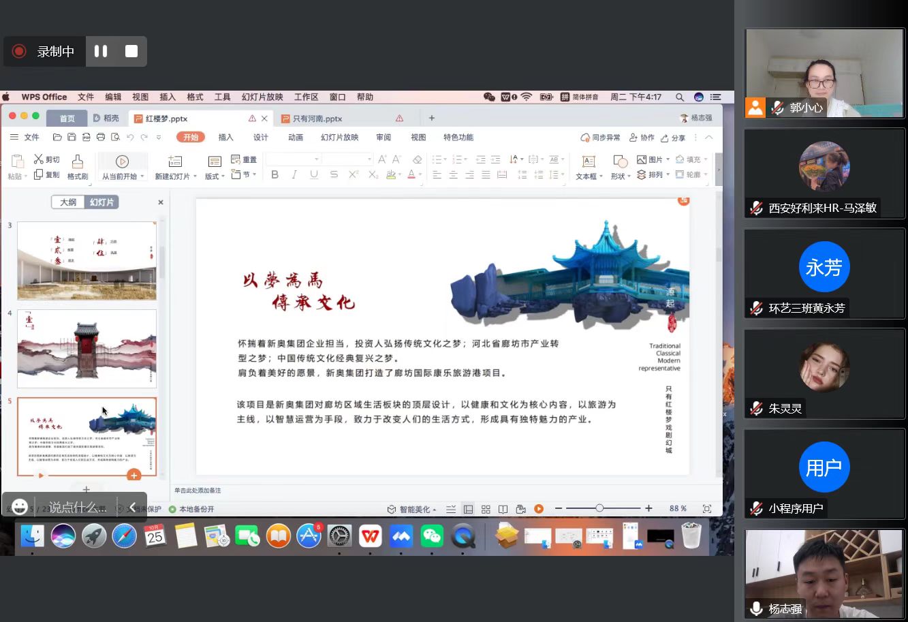Switch the side panel to Outline (大纲)

coord(68,202)
